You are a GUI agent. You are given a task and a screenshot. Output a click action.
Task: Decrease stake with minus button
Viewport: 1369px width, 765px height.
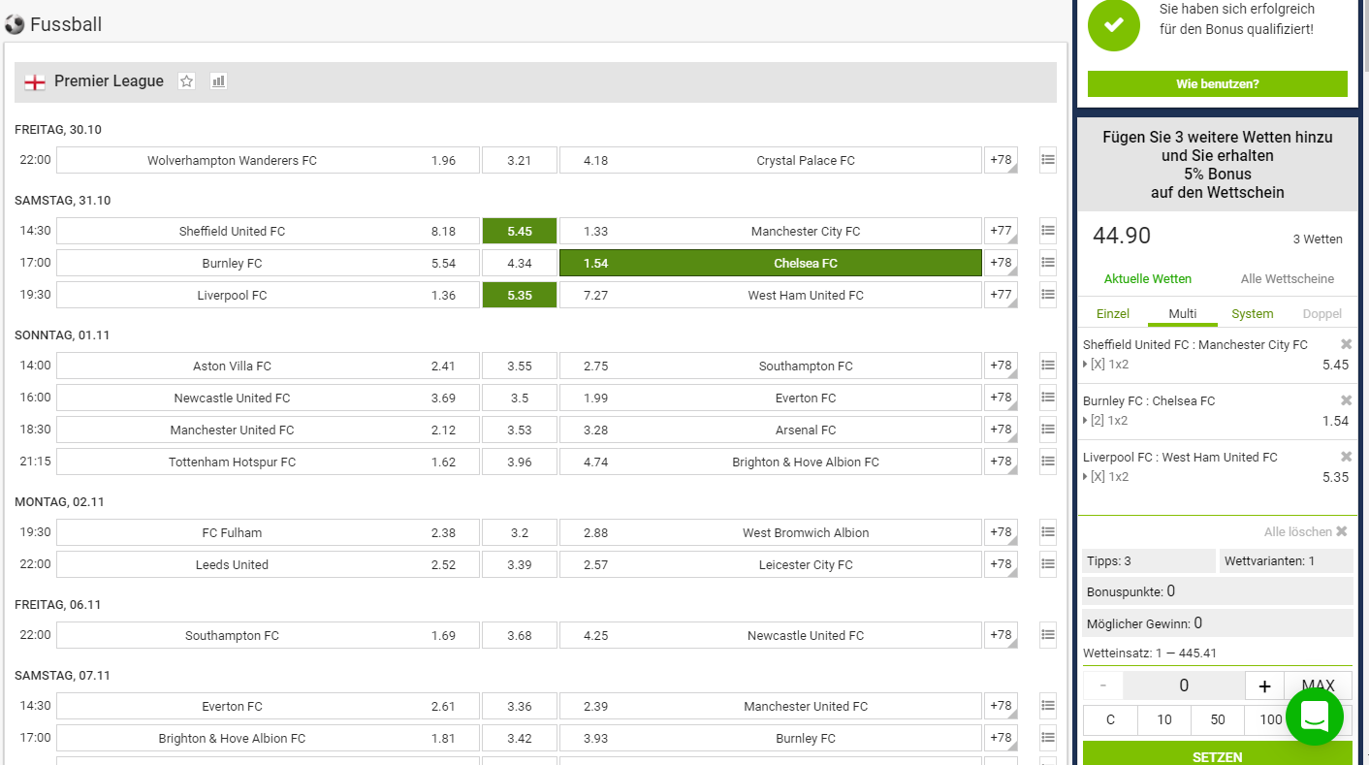click(x=1103, y=685)
